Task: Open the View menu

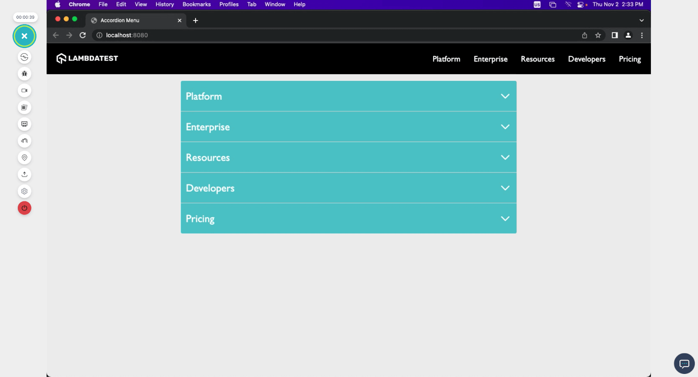Action: pyautogui.click(x=141, y=4)
